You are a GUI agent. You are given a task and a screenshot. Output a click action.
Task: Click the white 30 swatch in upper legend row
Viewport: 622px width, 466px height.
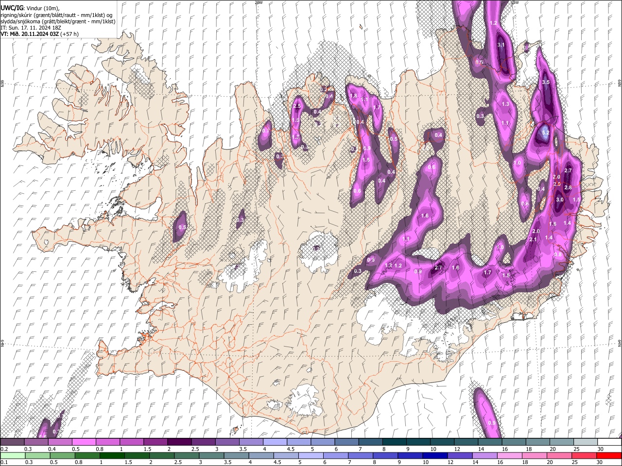click(610, 442)
